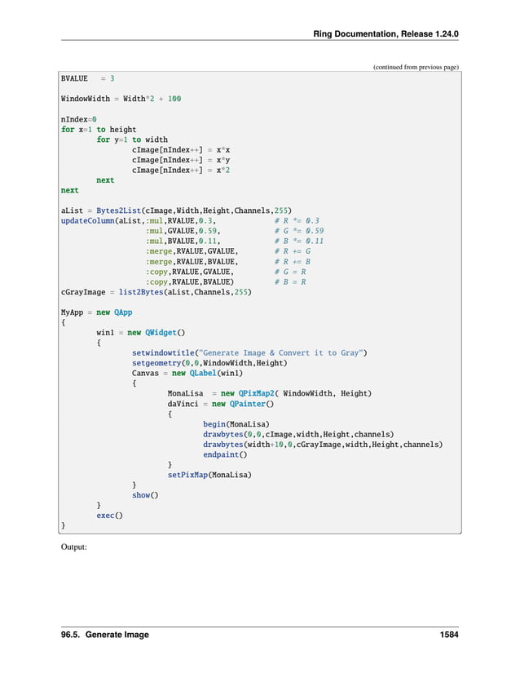
Task: Click the line "for y=1 to width"
Action: [132, 139]
